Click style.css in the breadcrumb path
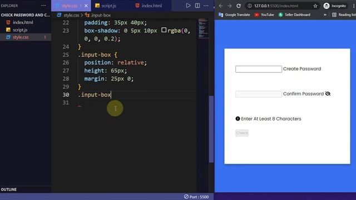This screenshot has width=356, height=200. pos(71,15)
